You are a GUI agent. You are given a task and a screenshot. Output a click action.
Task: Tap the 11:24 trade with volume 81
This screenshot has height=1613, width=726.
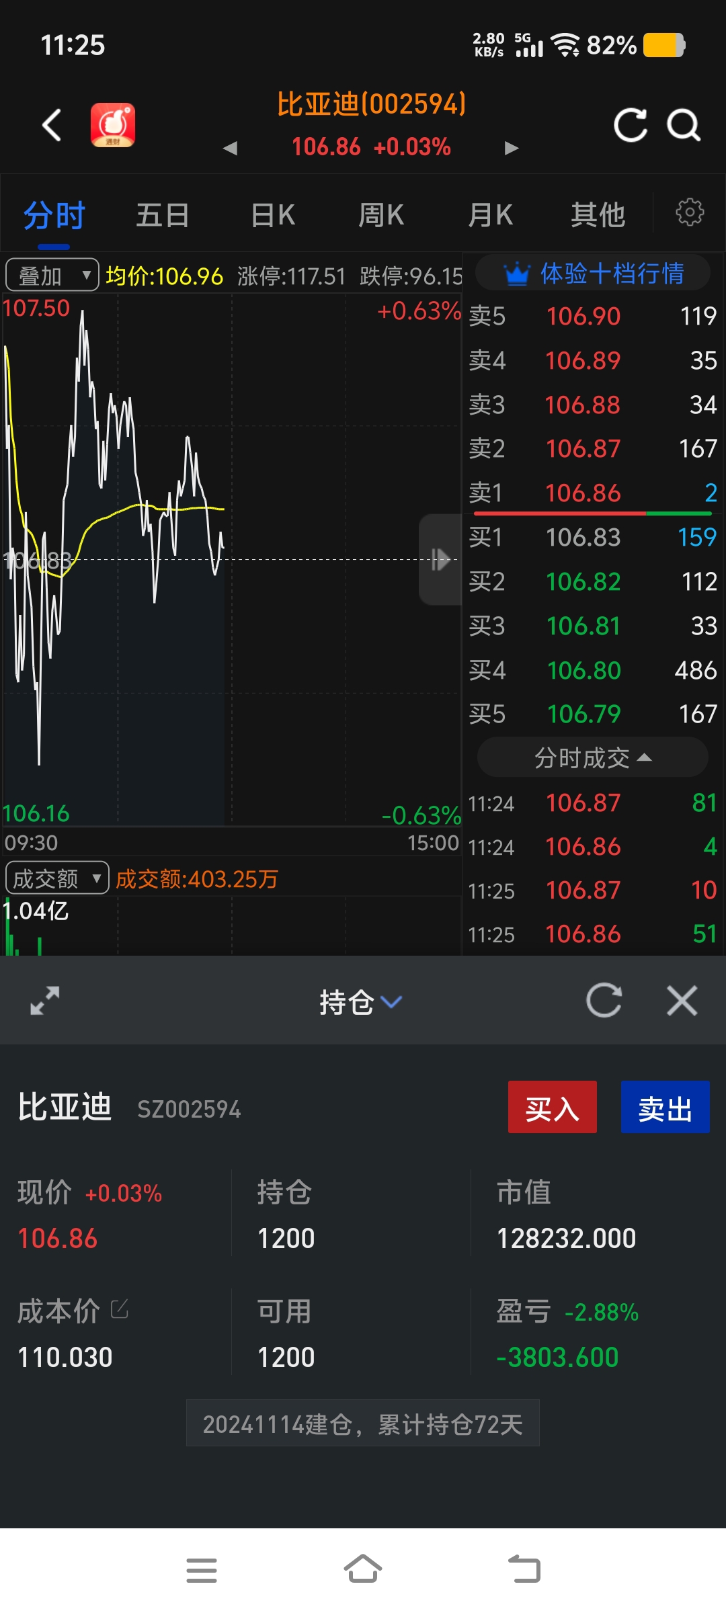(593, 802)
